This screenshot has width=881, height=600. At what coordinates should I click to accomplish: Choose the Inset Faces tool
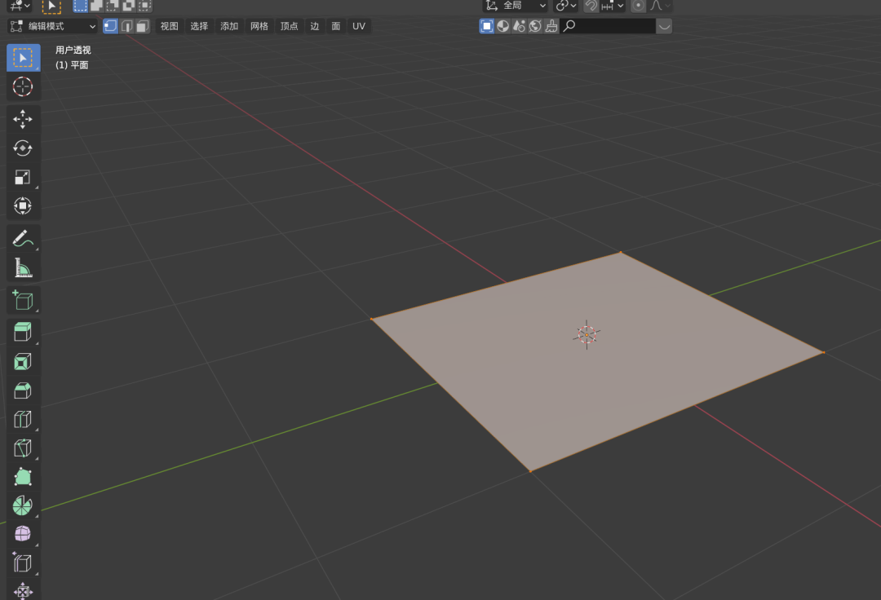(x=23, y=361)
